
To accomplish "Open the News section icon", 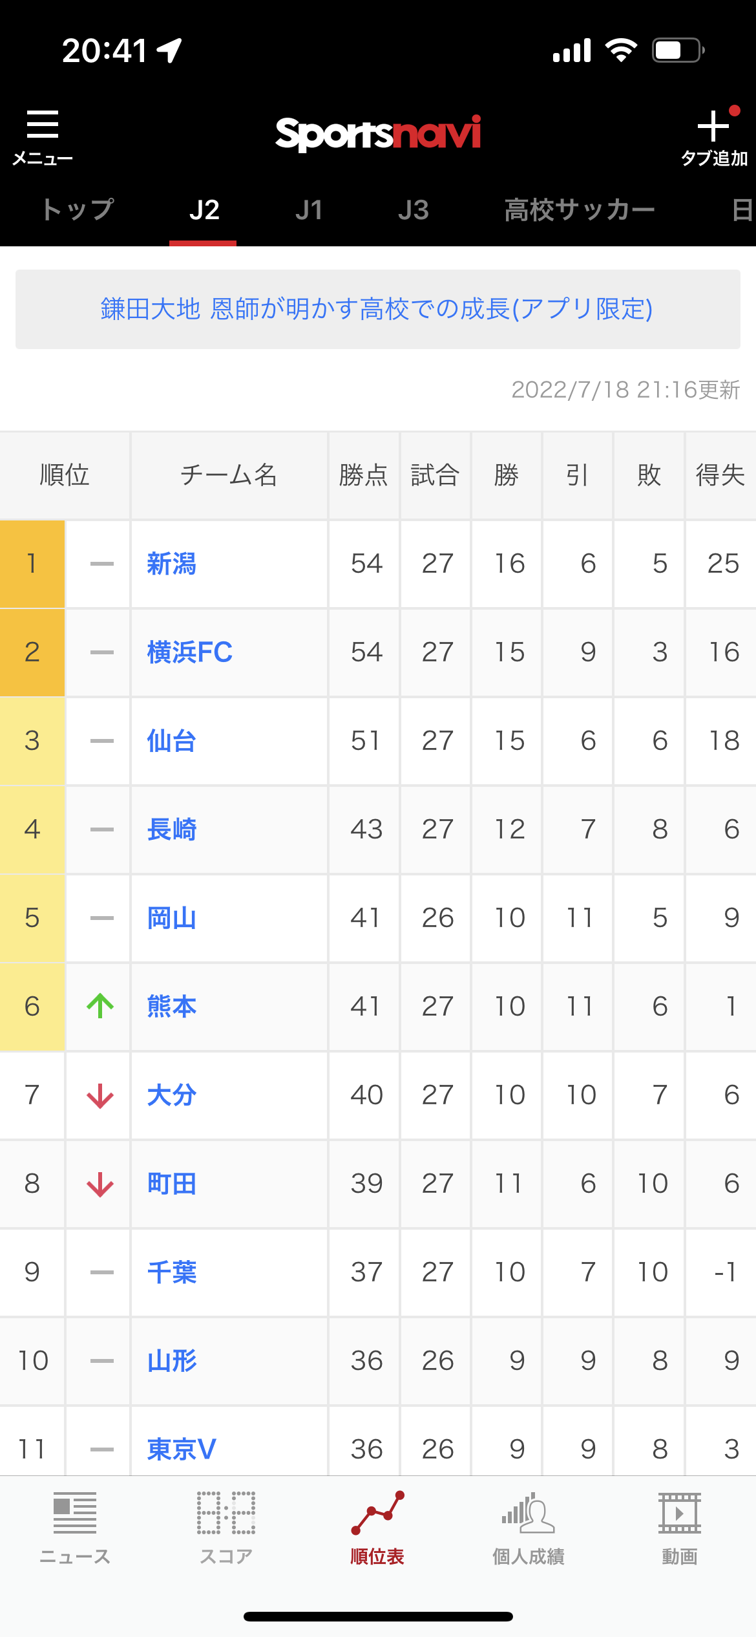I will pos(75,1513).
